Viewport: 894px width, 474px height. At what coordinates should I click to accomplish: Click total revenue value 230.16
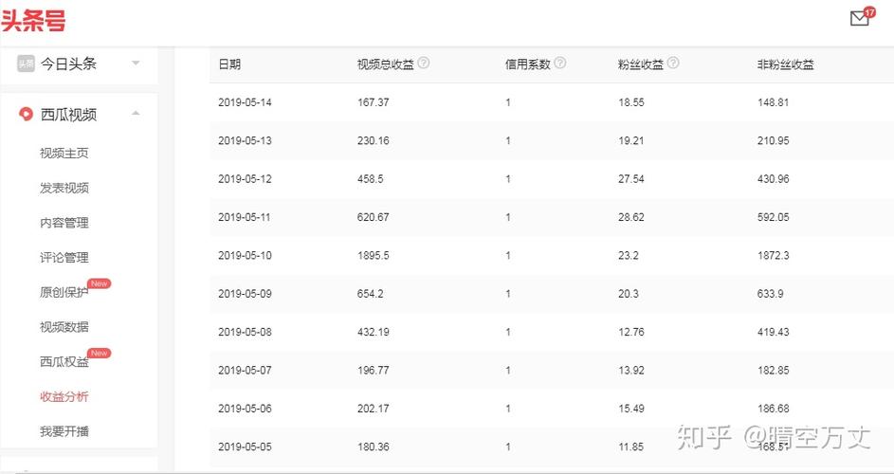click(374, 141)
